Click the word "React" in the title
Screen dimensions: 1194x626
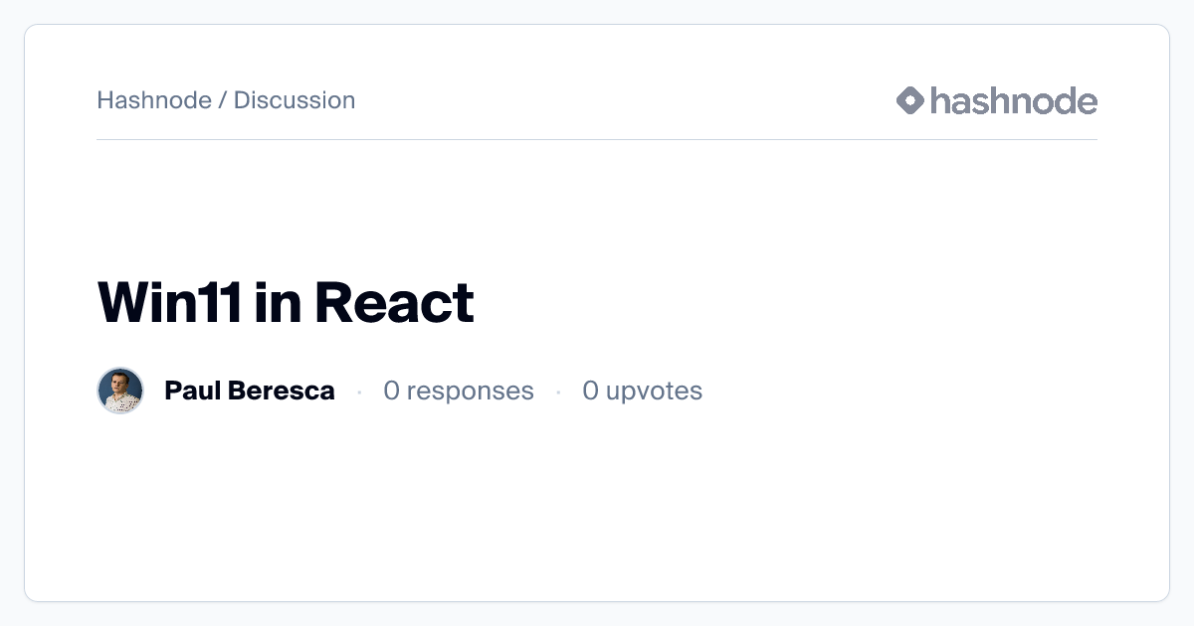[x=394, y=303]
